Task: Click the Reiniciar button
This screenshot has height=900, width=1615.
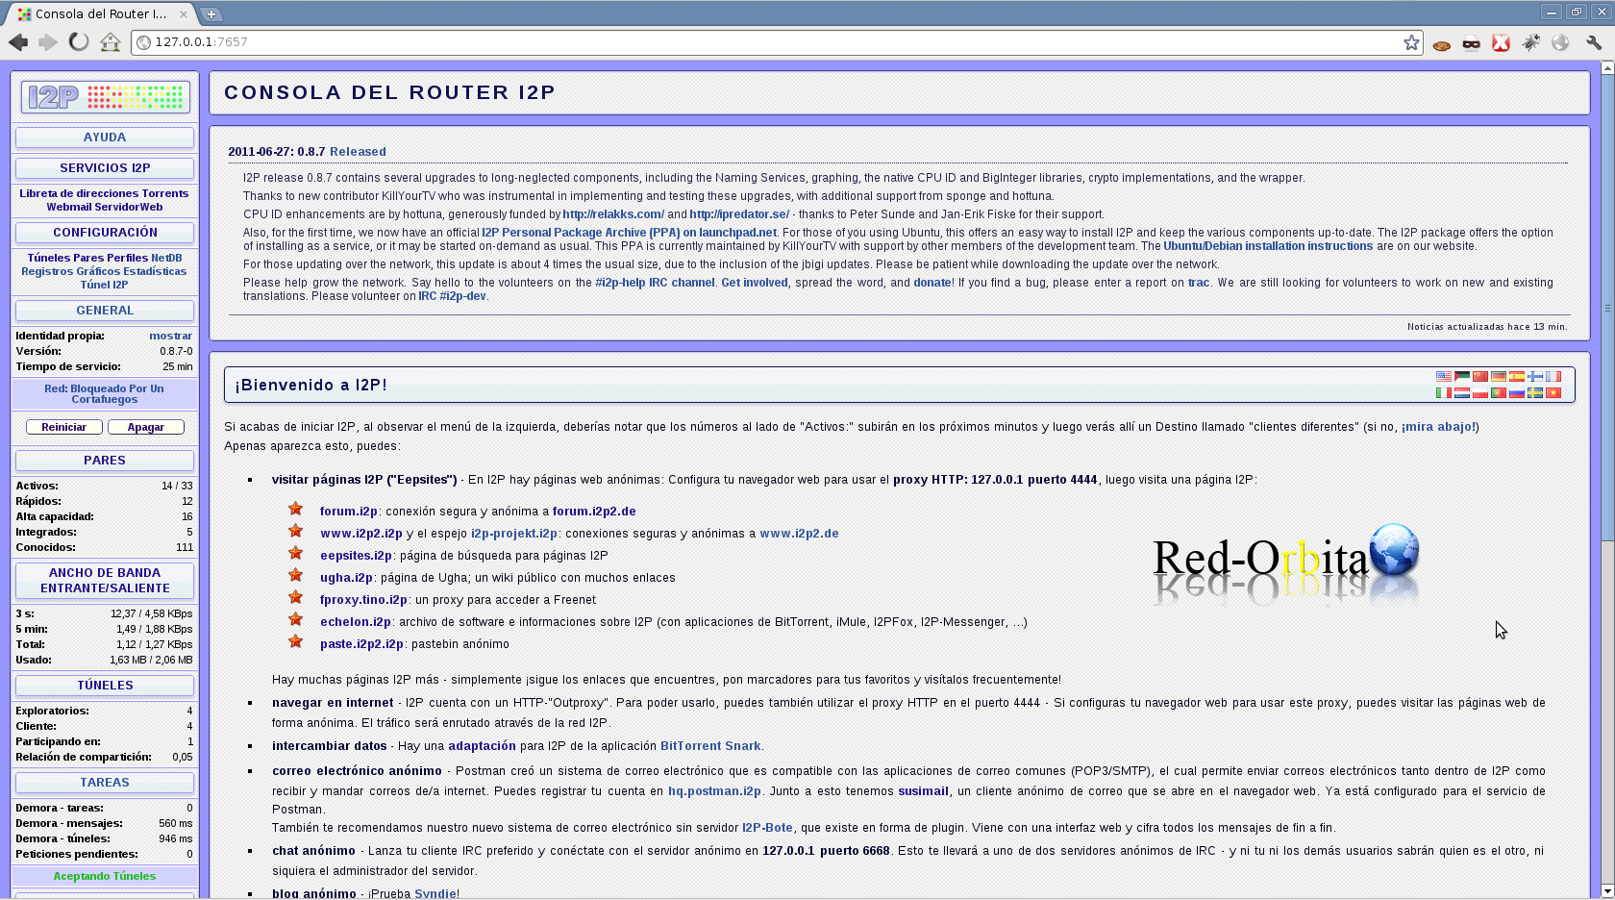Action: pos(64,427)
